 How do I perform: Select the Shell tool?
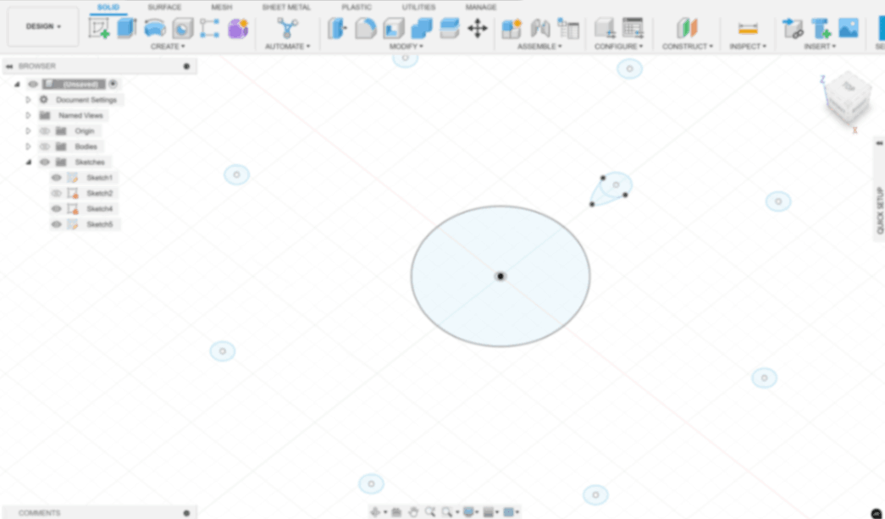pyautogui.click(x=394, y=28)
